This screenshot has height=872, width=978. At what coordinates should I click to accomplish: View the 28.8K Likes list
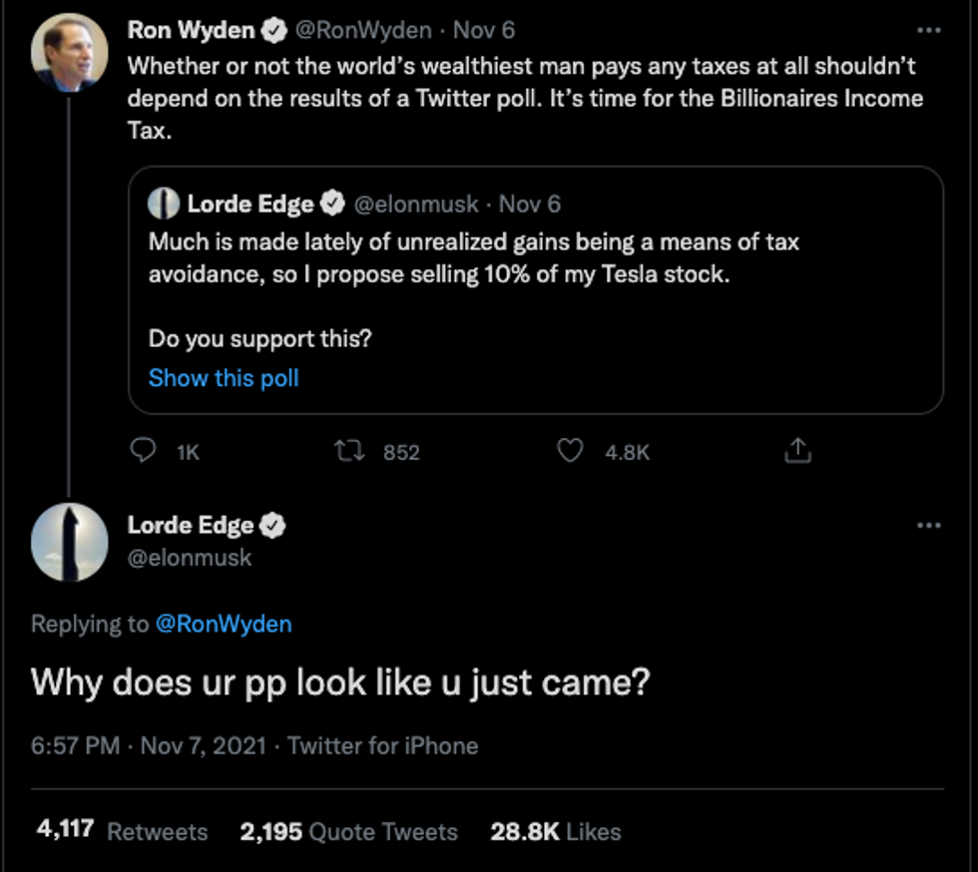555,831
